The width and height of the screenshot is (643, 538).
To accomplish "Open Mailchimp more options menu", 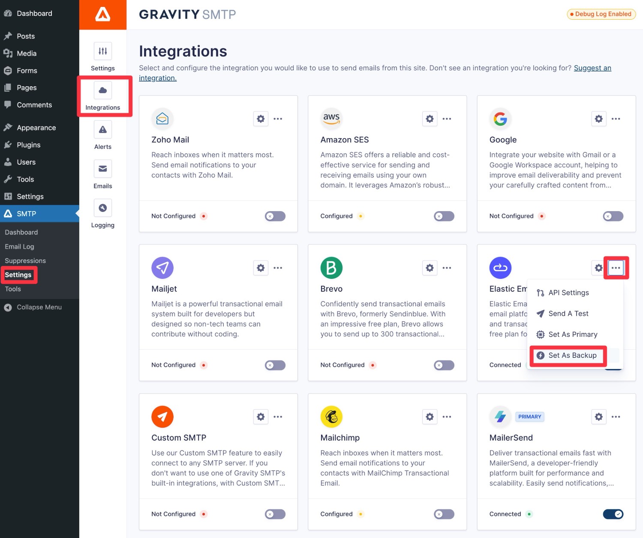I will [x=447, y=417].
